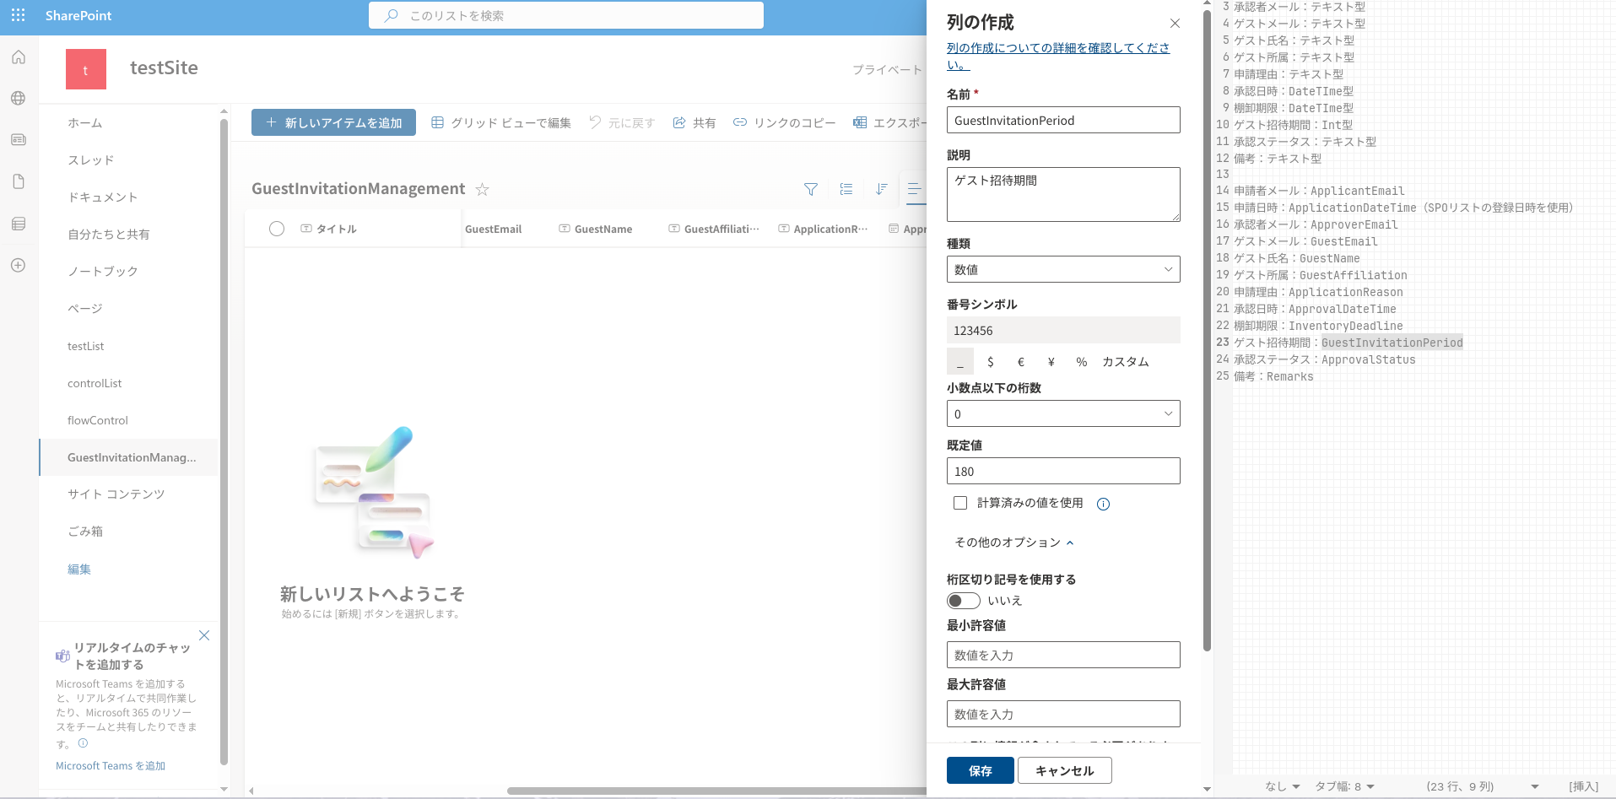Select the yen currency symbol option
This screenshot has width=1616, height=799.
[1051, 362]
